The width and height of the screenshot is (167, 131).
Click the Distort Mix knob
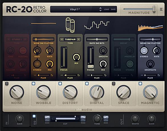click(76, 57)
